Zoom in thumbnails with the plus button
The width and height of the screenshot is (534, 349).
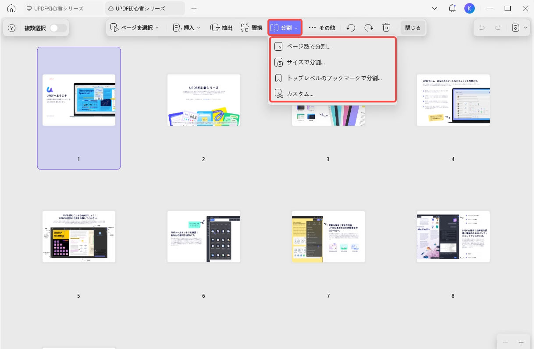click(x=521, y=342)
